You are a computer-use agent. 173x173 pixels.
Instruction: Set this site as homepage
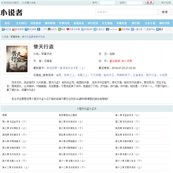(10, 3)
